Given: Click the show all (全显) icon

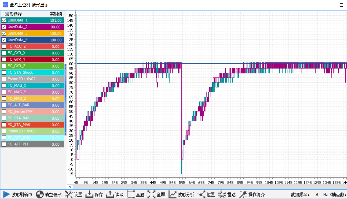Looking at the screenshot, I should (x=131, y=195).
